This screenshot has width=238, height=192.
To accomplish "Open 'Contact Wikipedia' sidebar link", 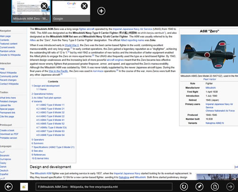I will pyautogui.click(x=9, y=84).
